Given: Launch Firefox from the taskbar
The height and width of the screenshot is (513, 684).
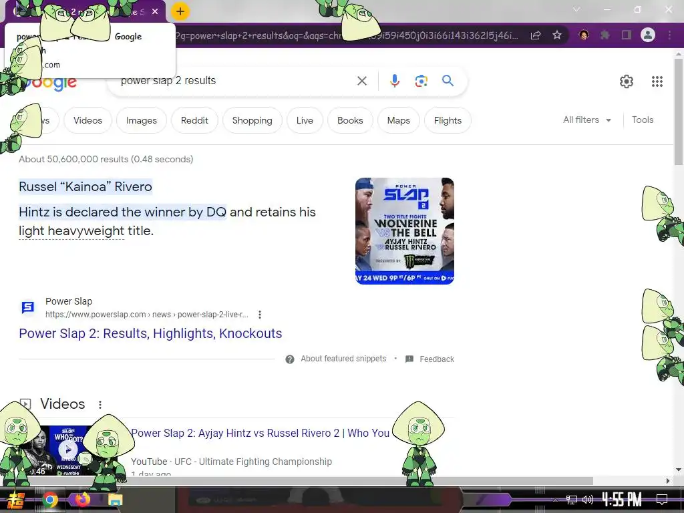Looking at the screenshot, I should [x=82, y=500].
